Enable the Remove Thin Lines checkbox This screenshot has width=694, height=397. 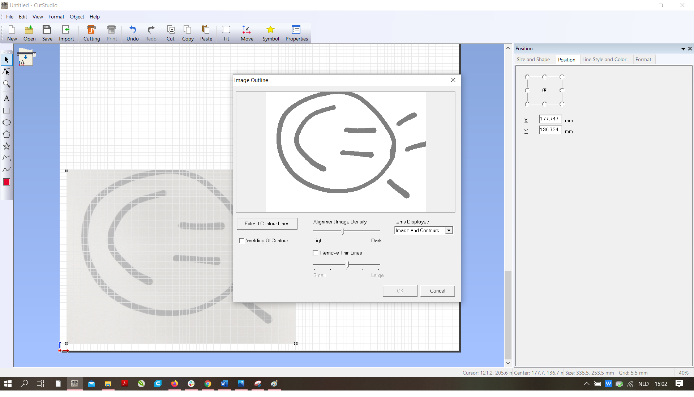pos(316,253)
